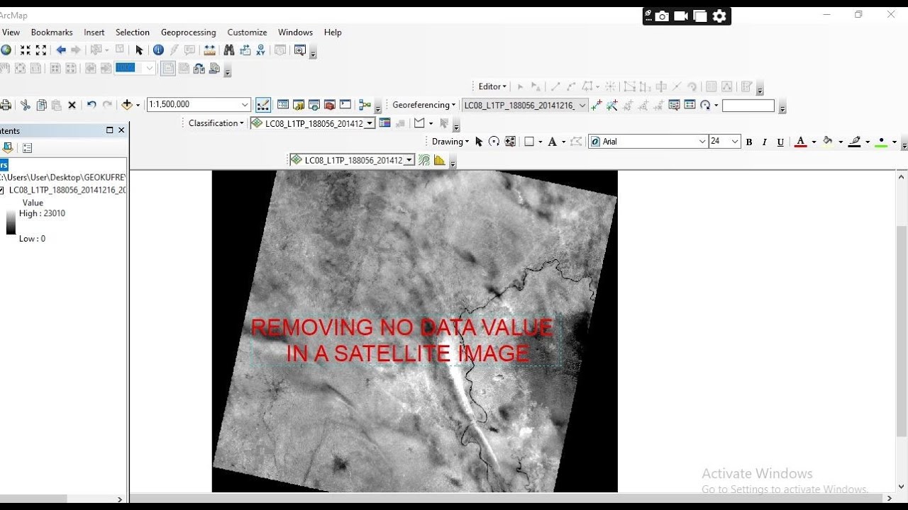The width and height of the screenshot is (908, 510).
Task: Open the Windows menu
Action: click(x=295, y=33)
